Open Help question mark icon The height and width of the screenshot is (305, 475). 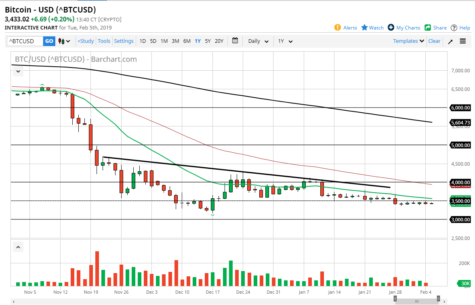[x=454, y=27]
